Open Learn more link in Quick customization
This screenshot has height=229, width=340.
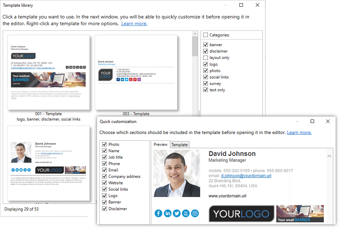[x=299, y=133]
